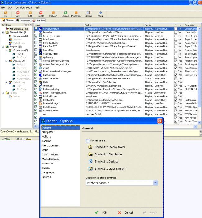Select Sounds in Options category list
Image resolution: width=202 pixels, height=218 pixels.
pos(46,177)
